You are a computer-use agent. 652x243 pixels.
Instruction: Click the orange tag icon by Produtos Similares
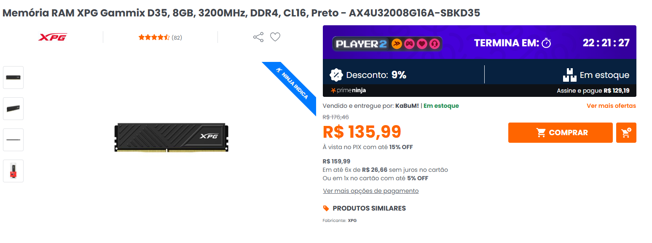click(326, 208)
